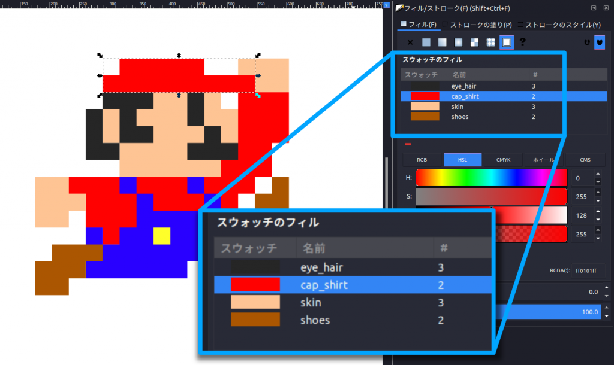Click the blur field showing 0.0

pyautogui.click(x=548, y=291)
